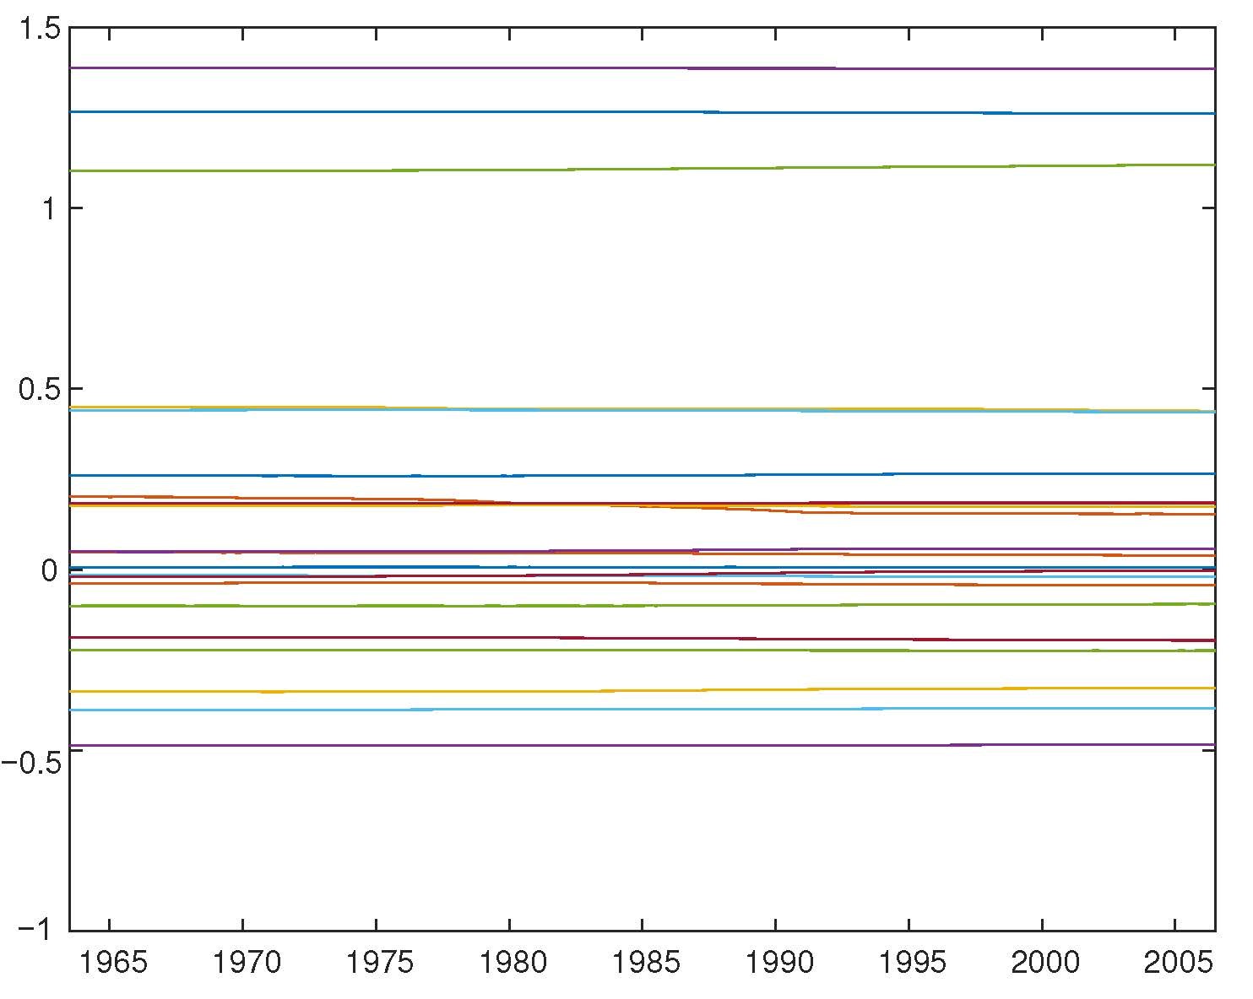1253x999 pixels.
Task: Click the 0 y-axis tick label
Action: [x=52, y=570]
